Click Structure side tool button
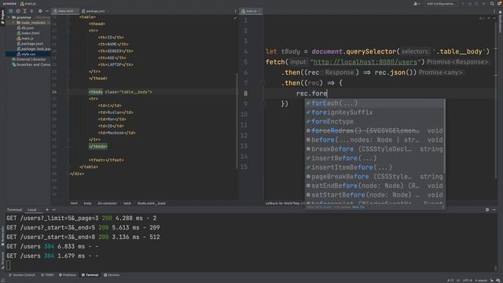The image size is (503, 283). click(2, 261)
